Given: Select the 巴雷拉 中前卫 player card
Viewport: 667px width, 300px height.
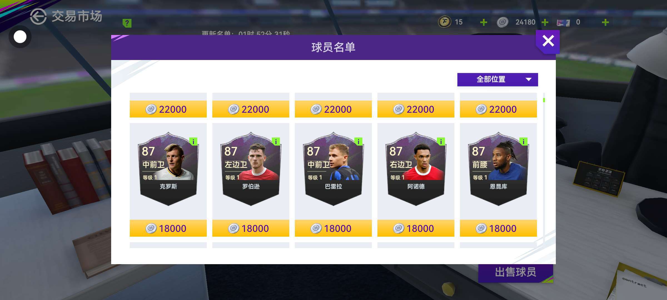Looking at the screenshot, I should pos(333,169).
